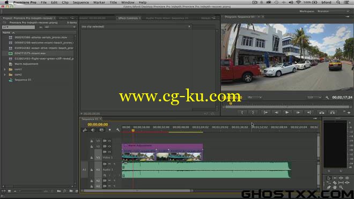Mute the A1 audio track
Image resolution: width=354 pixels, height=199 pixels.
109,164
